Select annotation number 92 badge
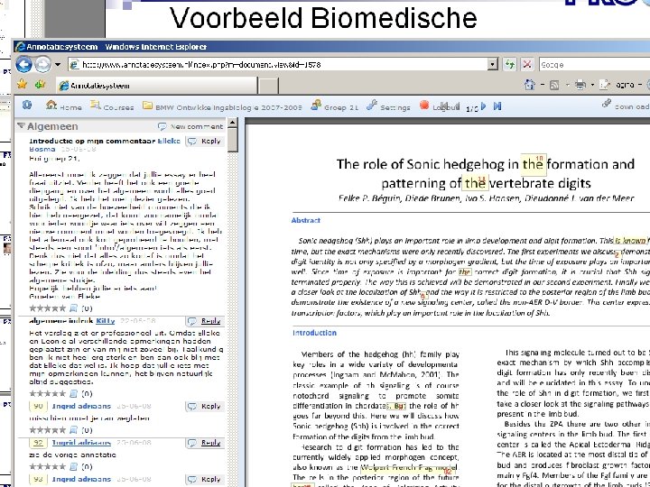The height and width of the screenshot is (487, 650). point(38,443)
